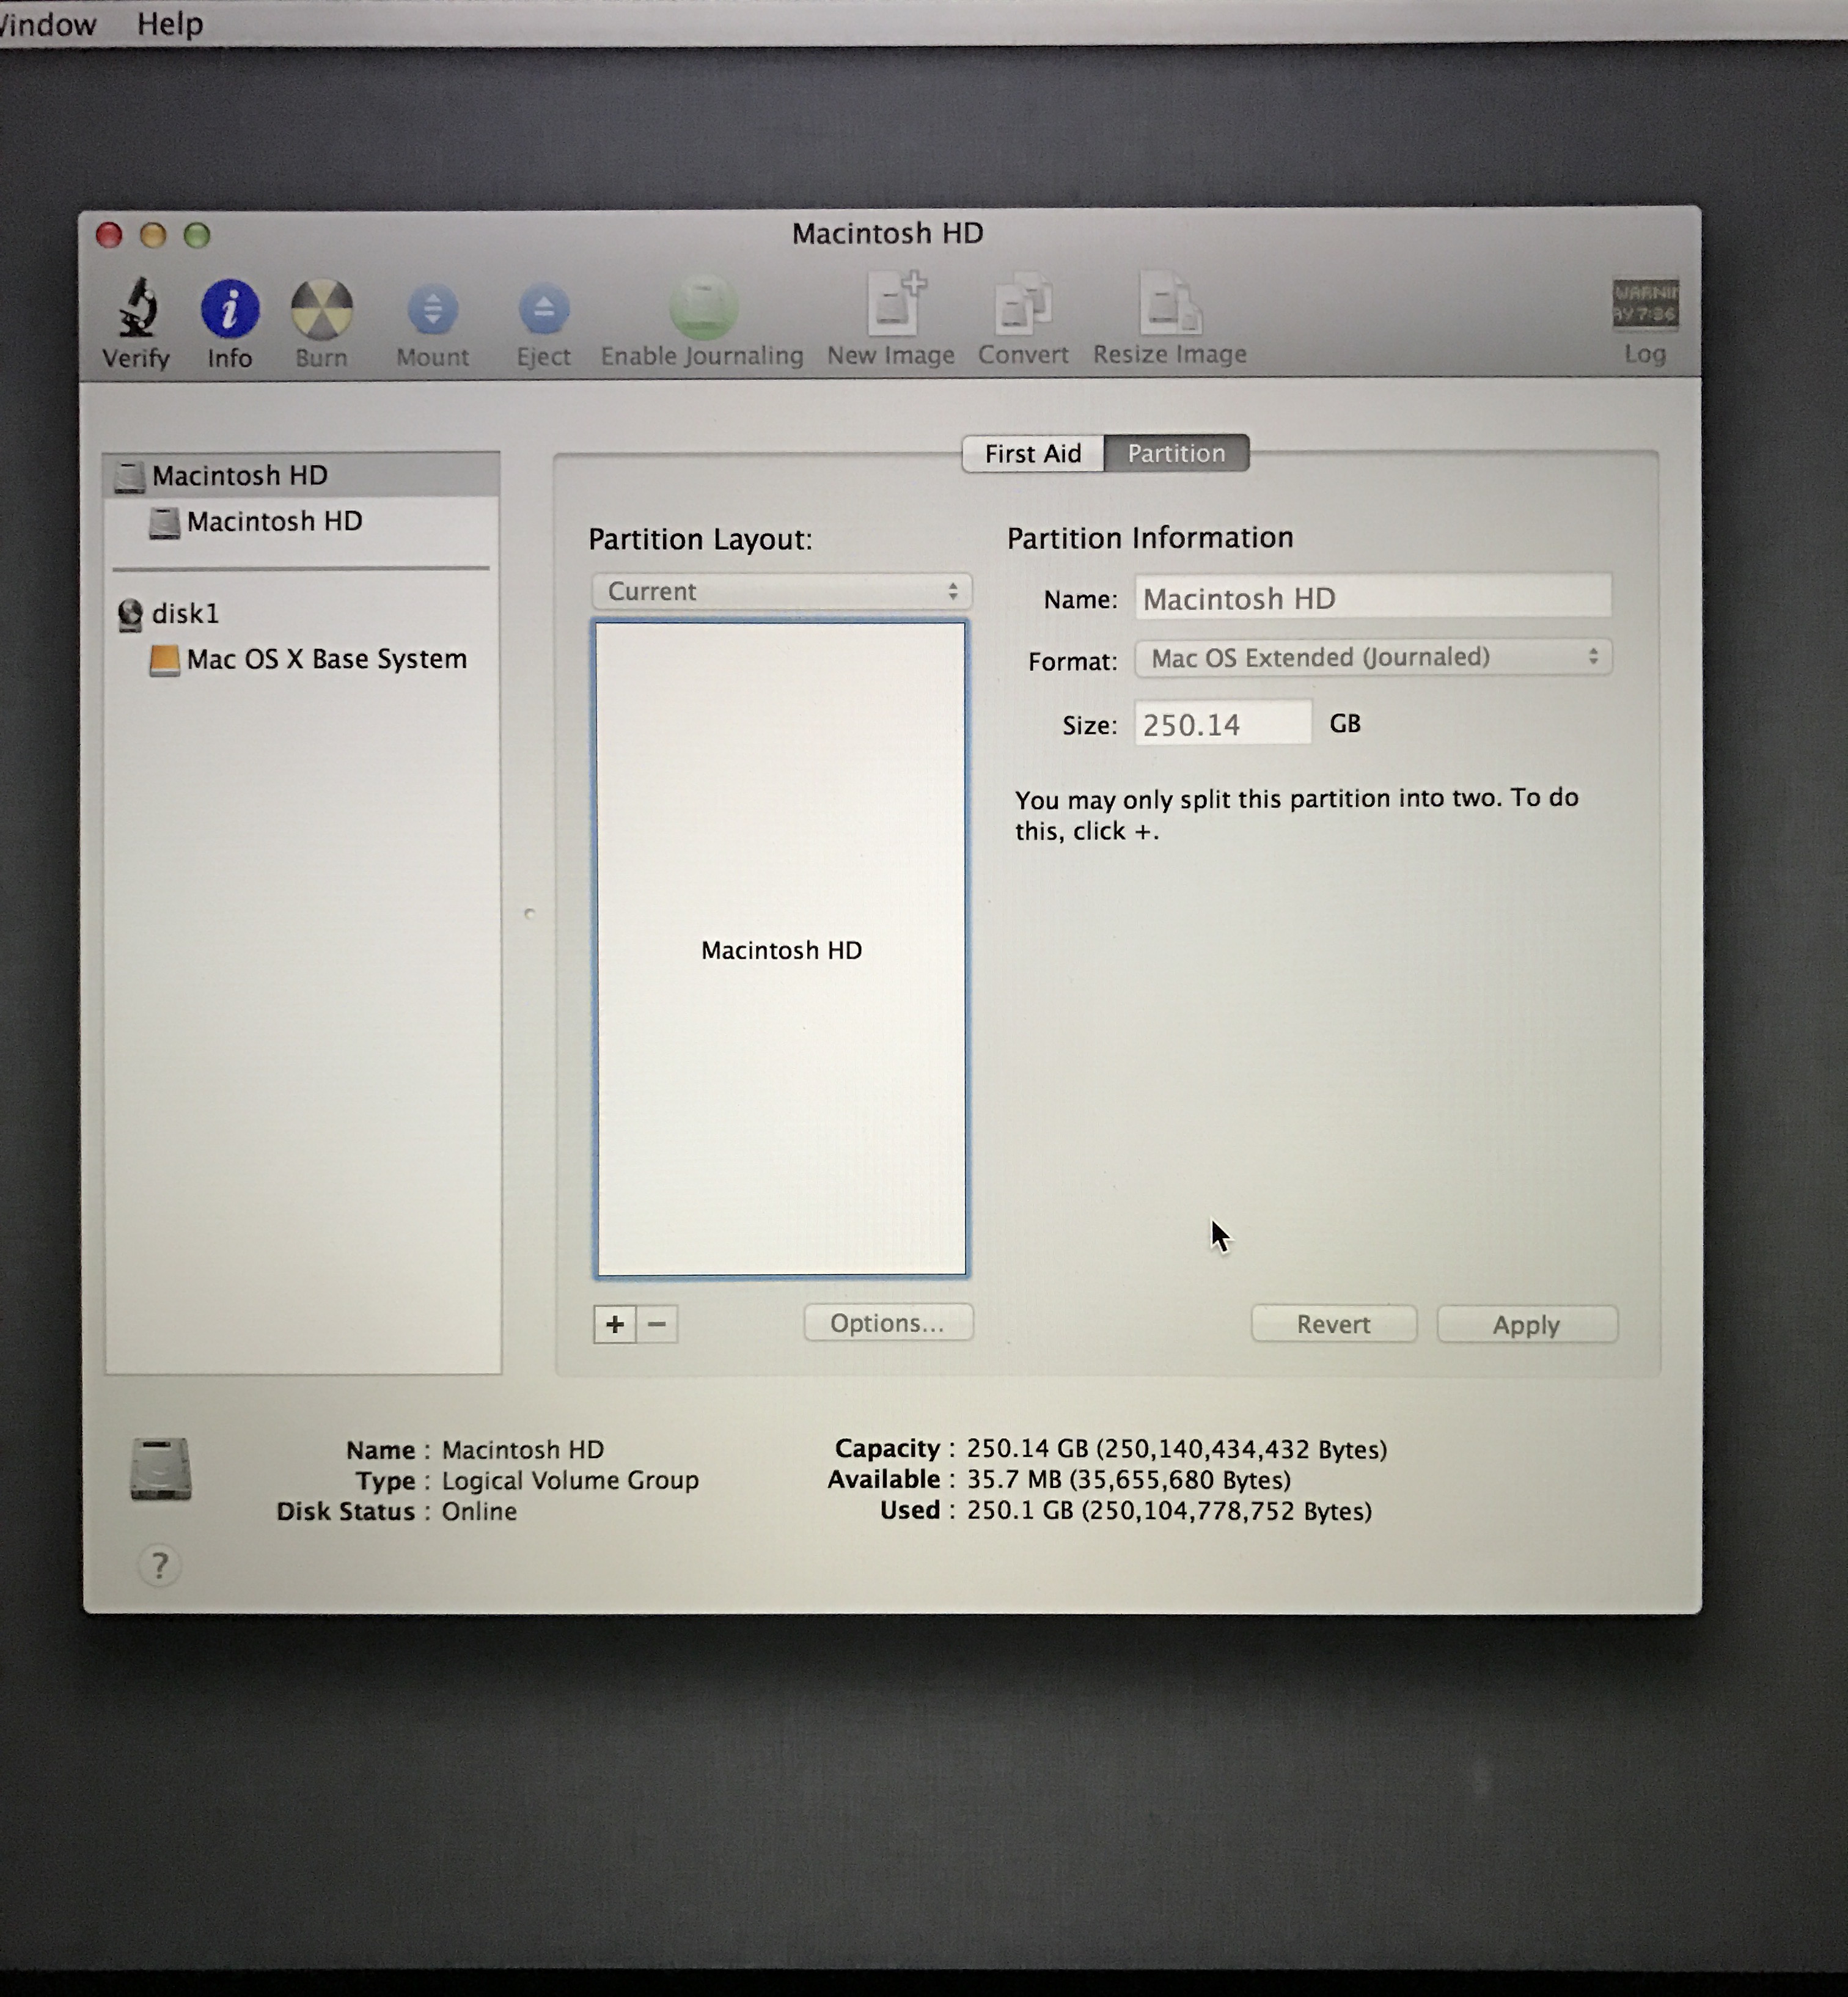Switch to the First Aid tab
The height and width of the screenshot is (1997, 1848).
click(1032, 454)
